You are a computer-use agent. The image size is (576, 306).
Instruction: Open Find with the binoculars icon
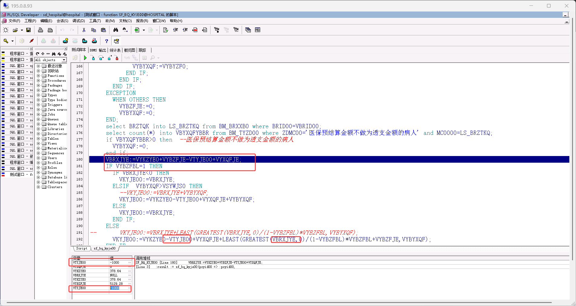click(x=116, y=30)
